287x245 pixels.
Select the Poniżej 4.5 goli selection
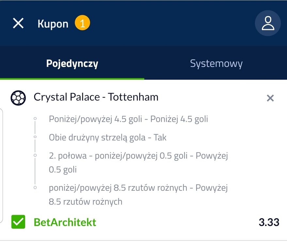[128, 119]
